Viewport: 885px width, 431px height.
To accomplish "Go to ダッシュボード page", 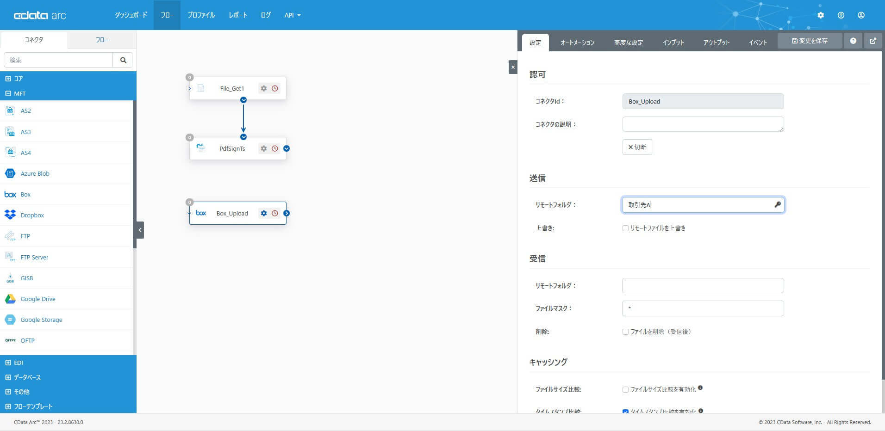I will click(x=131, y=15).
